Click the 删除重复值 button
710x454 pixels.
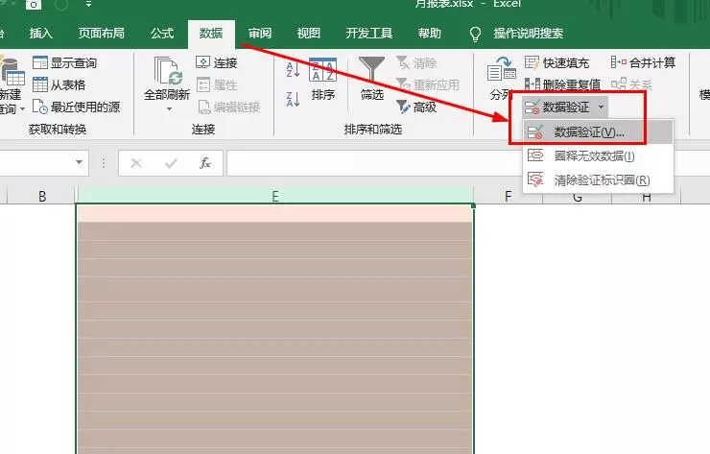coord(562,84)
